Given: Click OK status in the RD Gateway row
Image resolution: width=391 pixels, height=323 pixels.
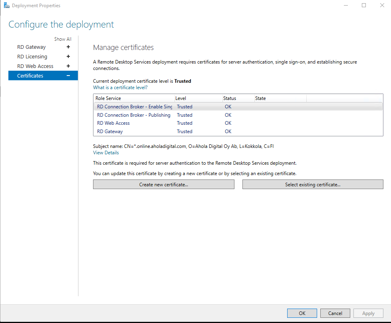Looking at the screenshot, I should (x=228, y=132).
